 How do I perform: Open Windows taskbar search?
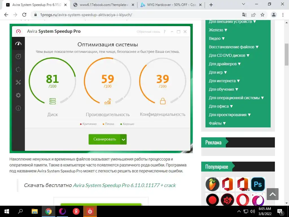click(20, 211)
